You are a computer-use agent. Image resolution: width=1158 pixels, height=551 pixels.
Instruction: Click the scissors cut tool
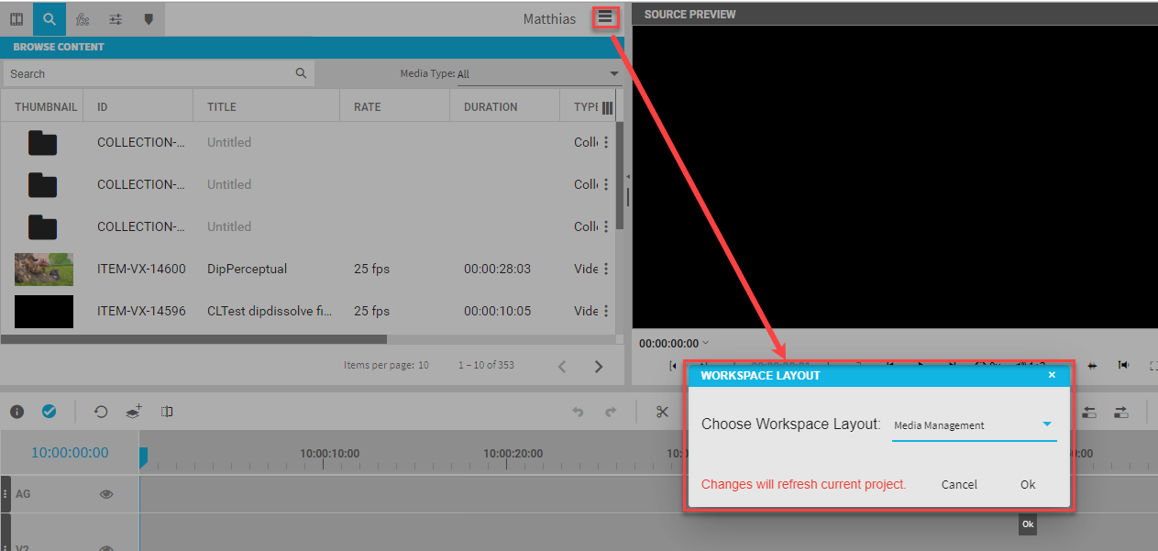[x=662, y=412]
